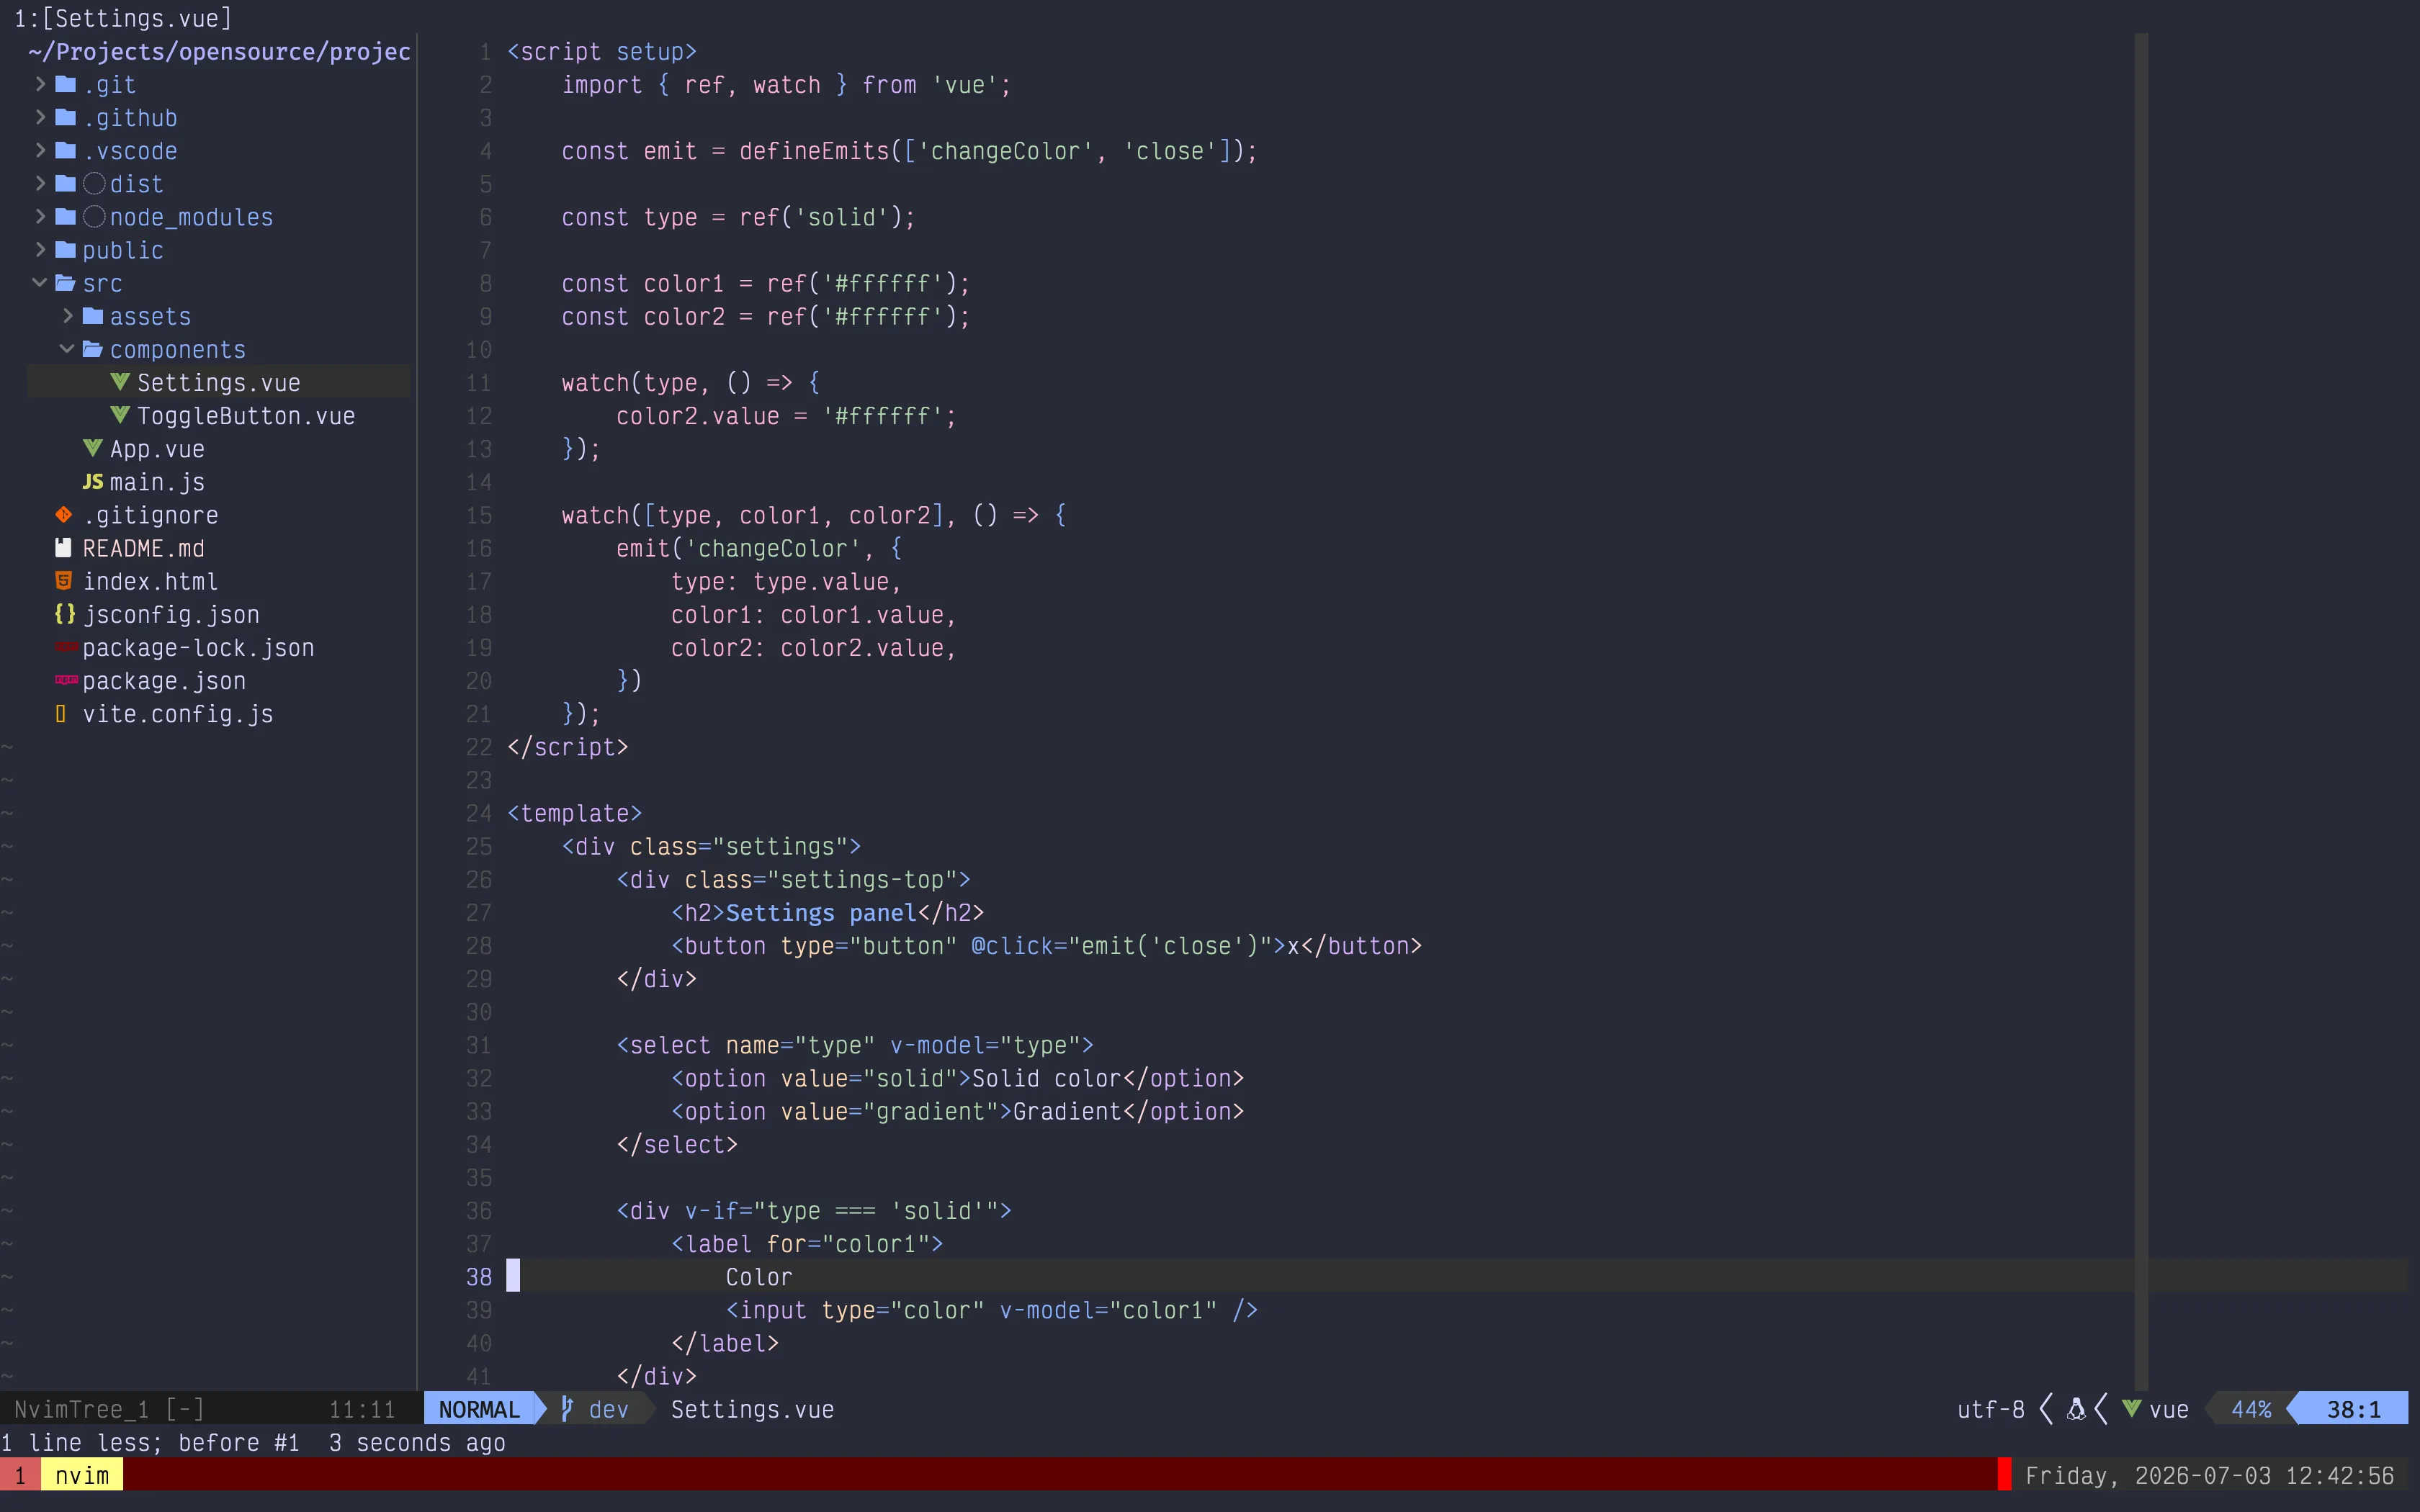Open jsconfig.json in the file tree
2420x1512 pixels.
pos(171,614)
